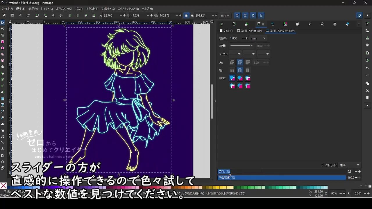Screen dimensions: 372x209
Task: Select the round join corner style
Action: point(240,63)
